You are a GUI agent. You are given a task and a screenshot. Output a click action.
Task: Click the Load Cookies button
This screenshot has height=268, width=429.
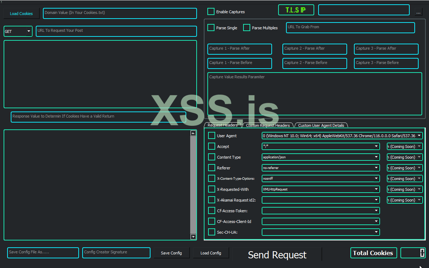coord(21,14)
